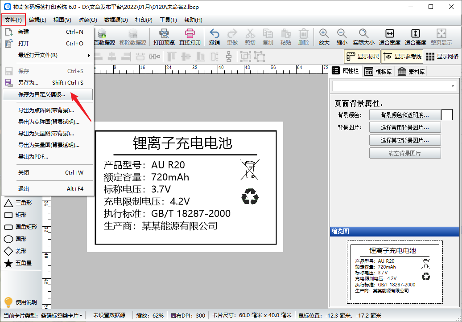
Task: Choose 导出为点阵图(带背景)... menu entry
Action: [48, 110]
